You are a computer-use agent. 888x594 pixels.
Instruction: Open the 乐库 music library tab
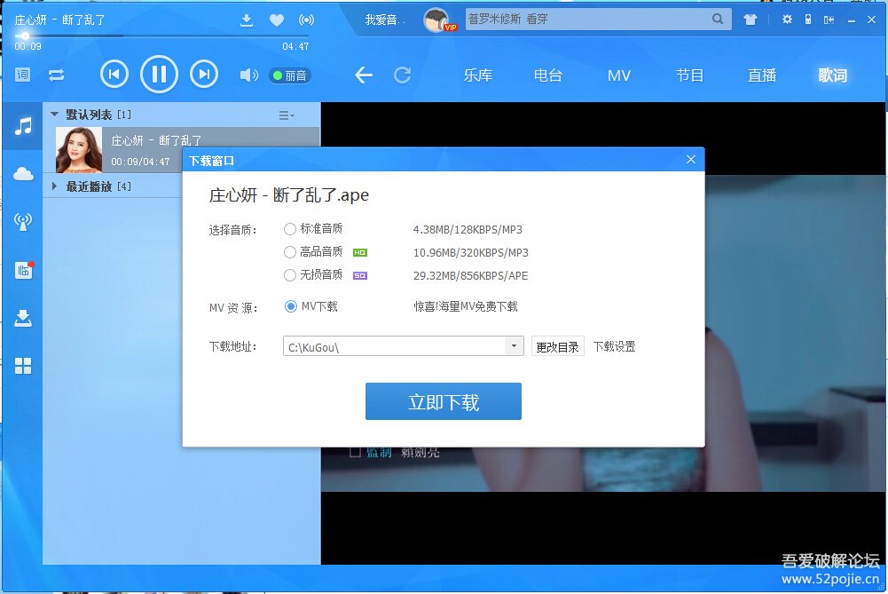pyautogui.click(x=478, y=75)
